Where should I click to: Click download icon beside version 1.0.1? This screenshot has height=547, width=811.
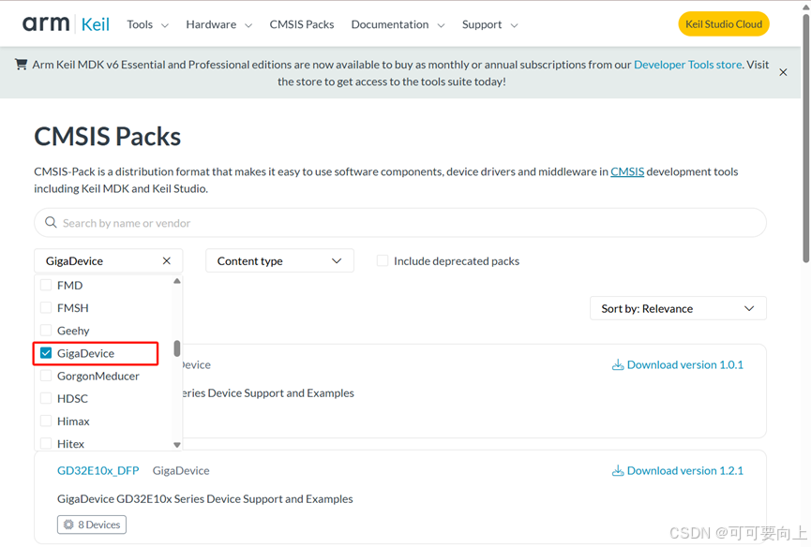pos(618,365)
